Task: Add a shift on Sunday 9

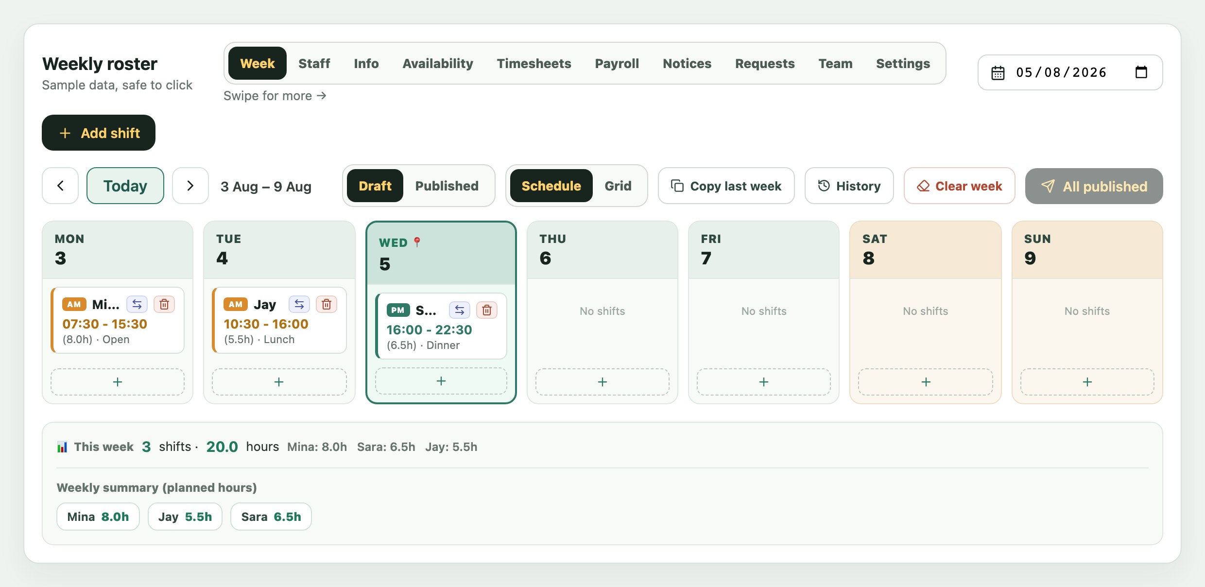Action: tap(1087, 382)
